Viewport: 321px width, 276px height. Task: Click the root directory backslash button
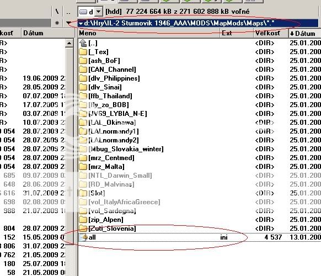pyautogui.click(x=57, y=12)
